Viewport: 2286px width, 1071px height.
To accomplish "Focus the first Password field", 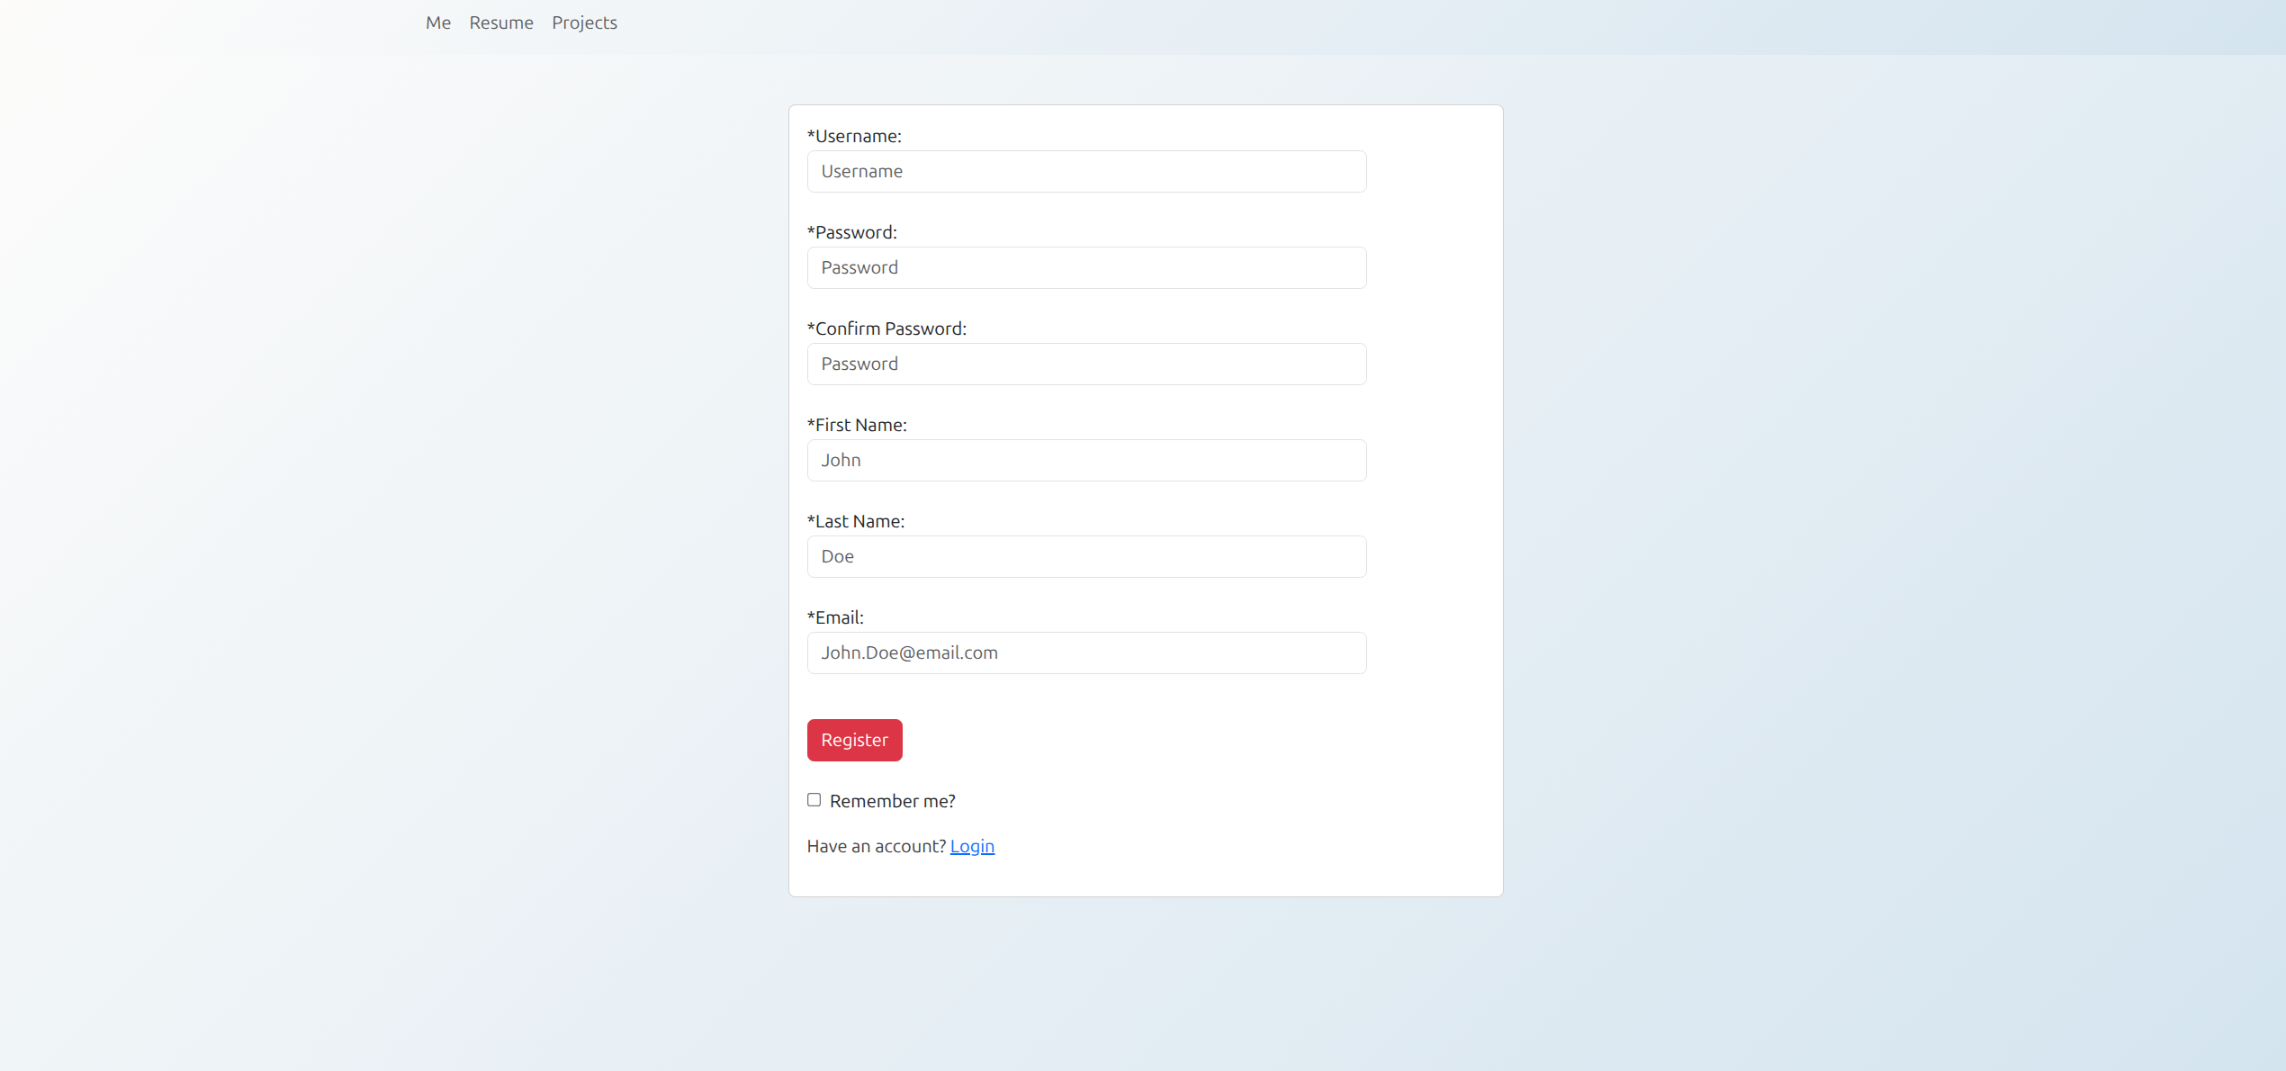I will (x=1086, y=267).
